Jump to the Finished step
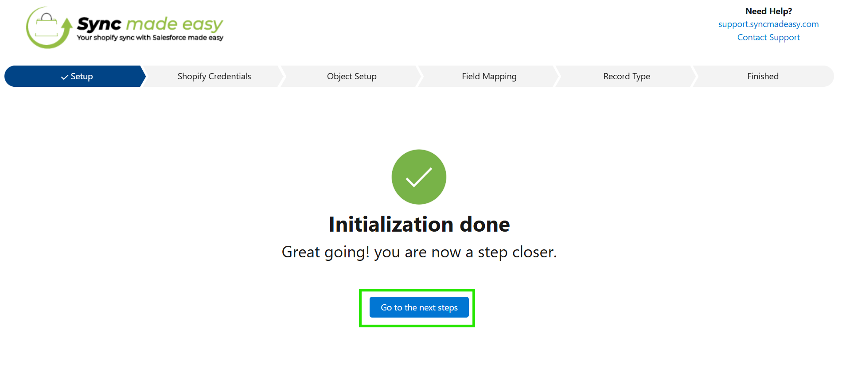 (763, 76)
